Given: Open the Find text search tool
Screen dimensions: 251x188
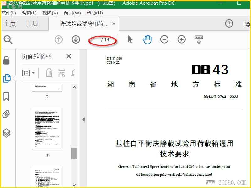Looking at the screenshot, I should (8, 39).
